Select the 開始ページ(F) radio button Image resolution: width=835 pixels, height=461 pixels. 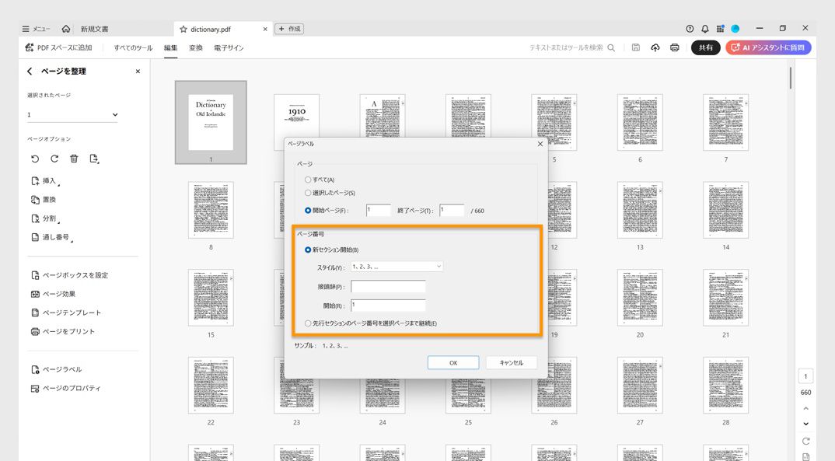click(308, 210)
